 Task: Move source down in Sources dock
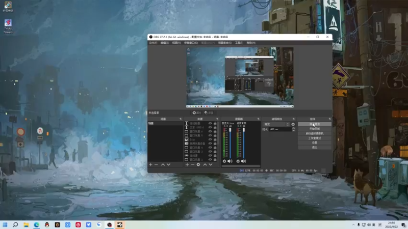pos(211,164)
